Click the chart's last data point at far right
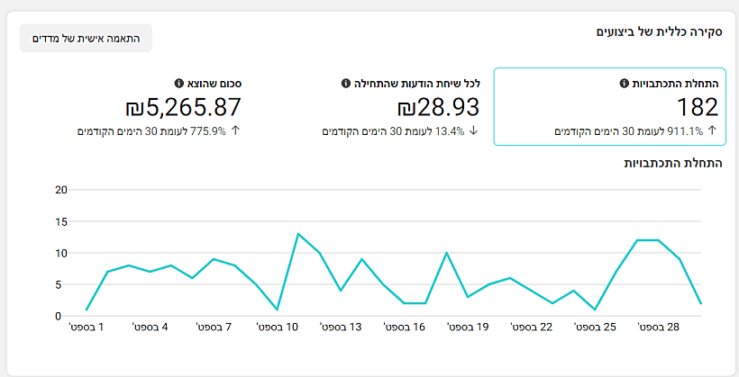739x377 pixels. [x=700, y=303]
